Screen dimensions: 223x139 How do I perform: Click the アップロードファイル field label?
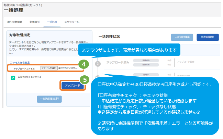point(24,69)
